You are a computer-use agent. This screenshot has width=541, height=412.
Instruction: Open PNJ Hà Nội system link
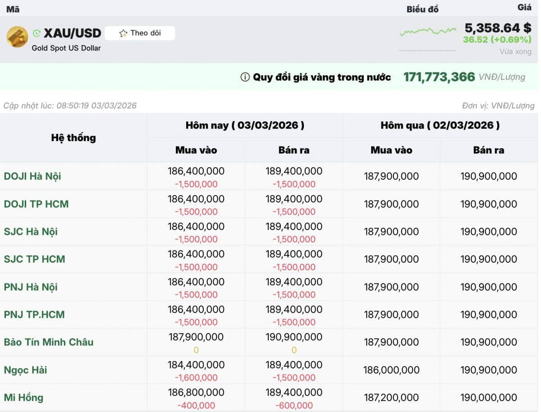(31, 287)
